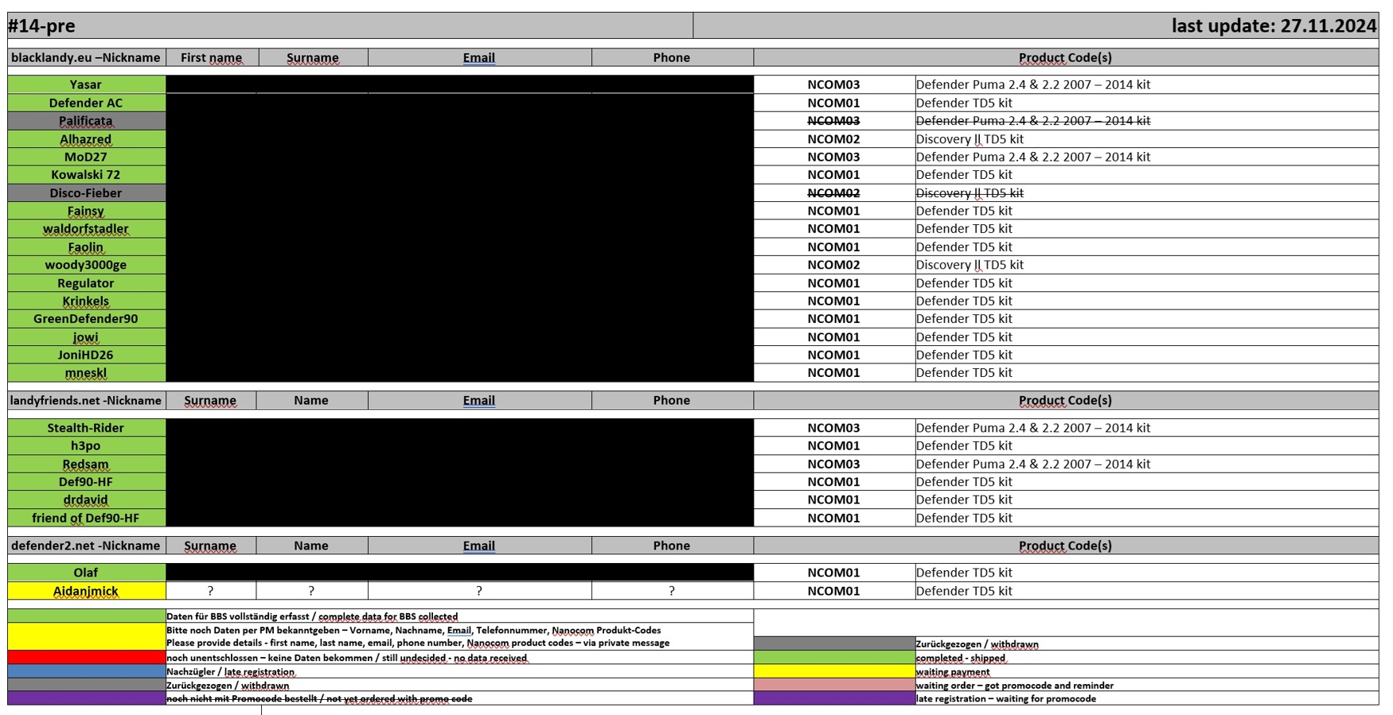Click the question mark under Email in Aidanjmick's row
The width and height of the screenshot is (1393, 715).
pos(479,591)
